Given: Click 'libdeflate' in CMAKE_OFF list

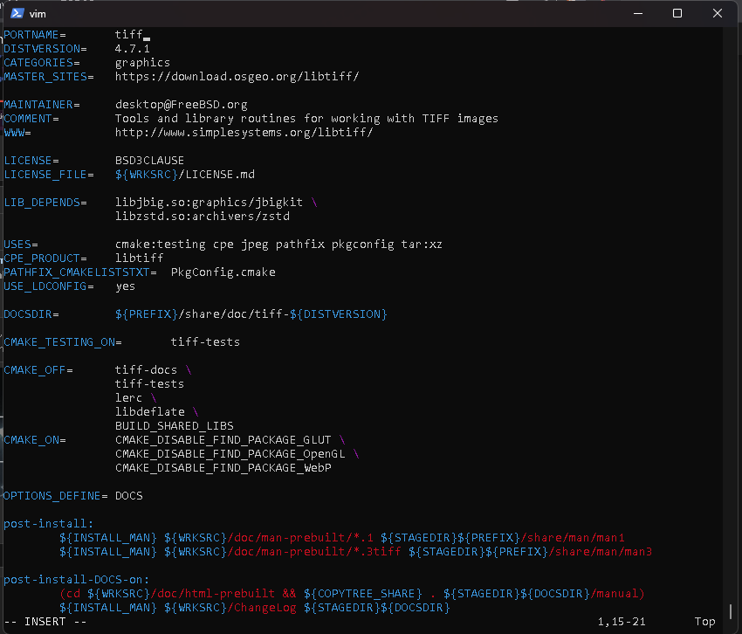Looking at the screenshot, I should pyautogui.click(x=149, y=412).
